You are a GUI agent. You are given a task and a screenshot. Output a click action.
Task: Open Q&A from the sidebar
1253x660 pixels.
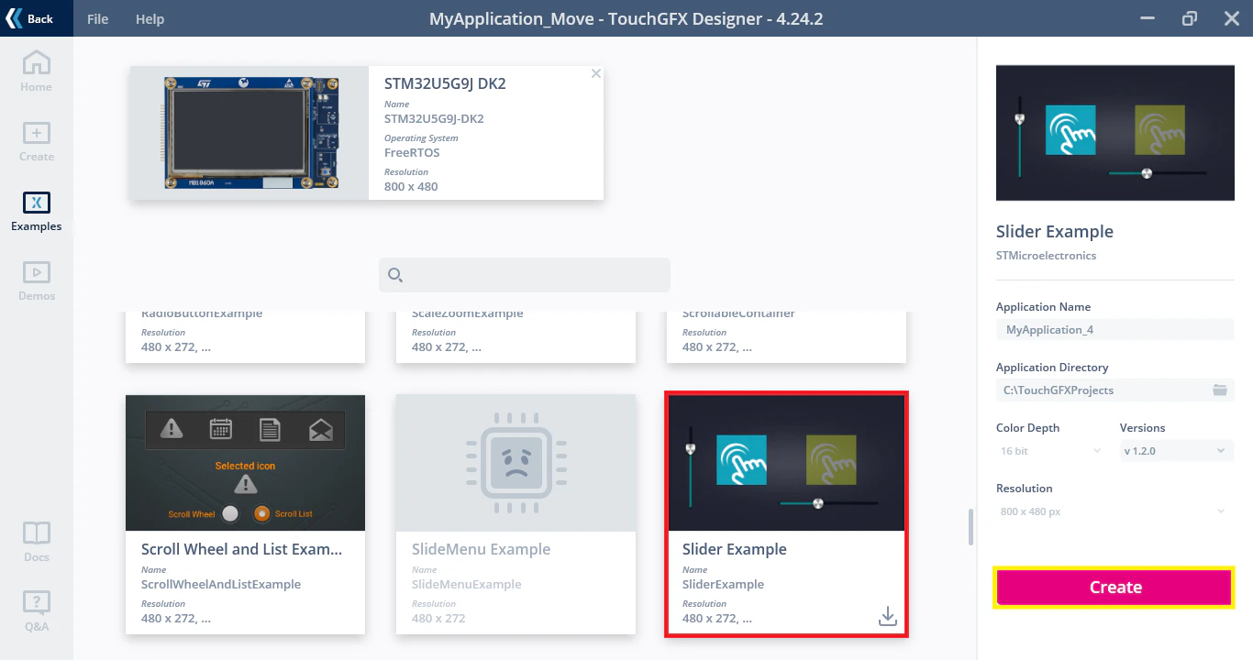(37, 612)
